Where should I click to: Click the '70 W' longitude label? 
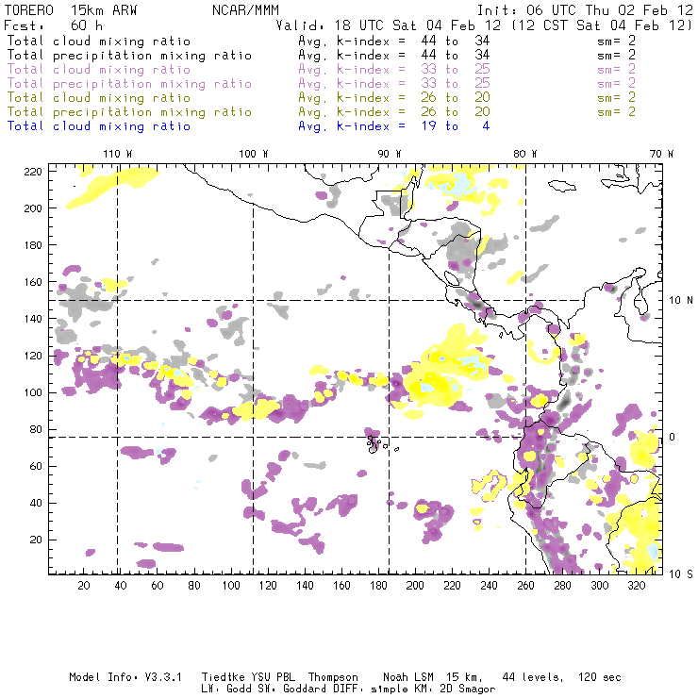(x=661, y=154)
